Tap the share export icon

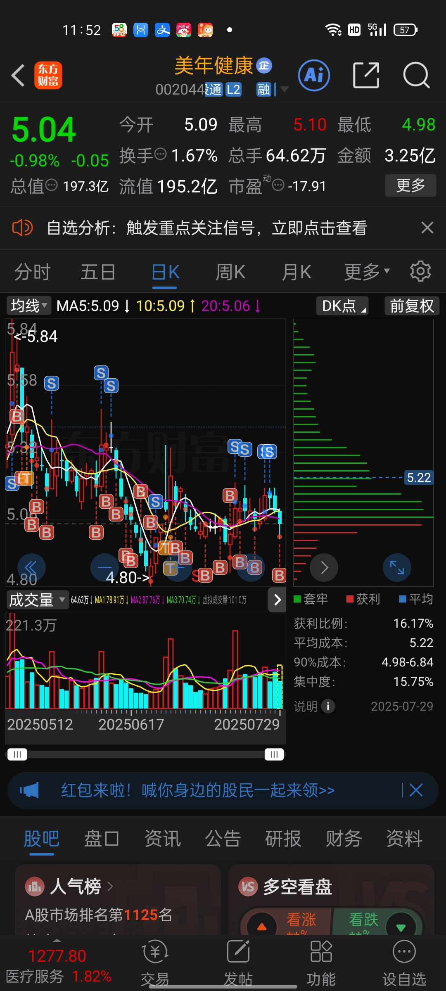click(x=366, y=76)
